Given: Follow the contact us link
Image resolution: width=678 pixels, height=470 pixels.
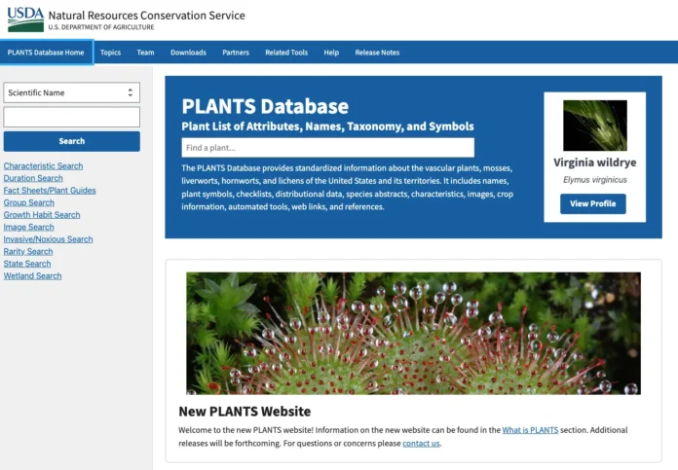Looking at the screenshot, I should pos(421,443).
